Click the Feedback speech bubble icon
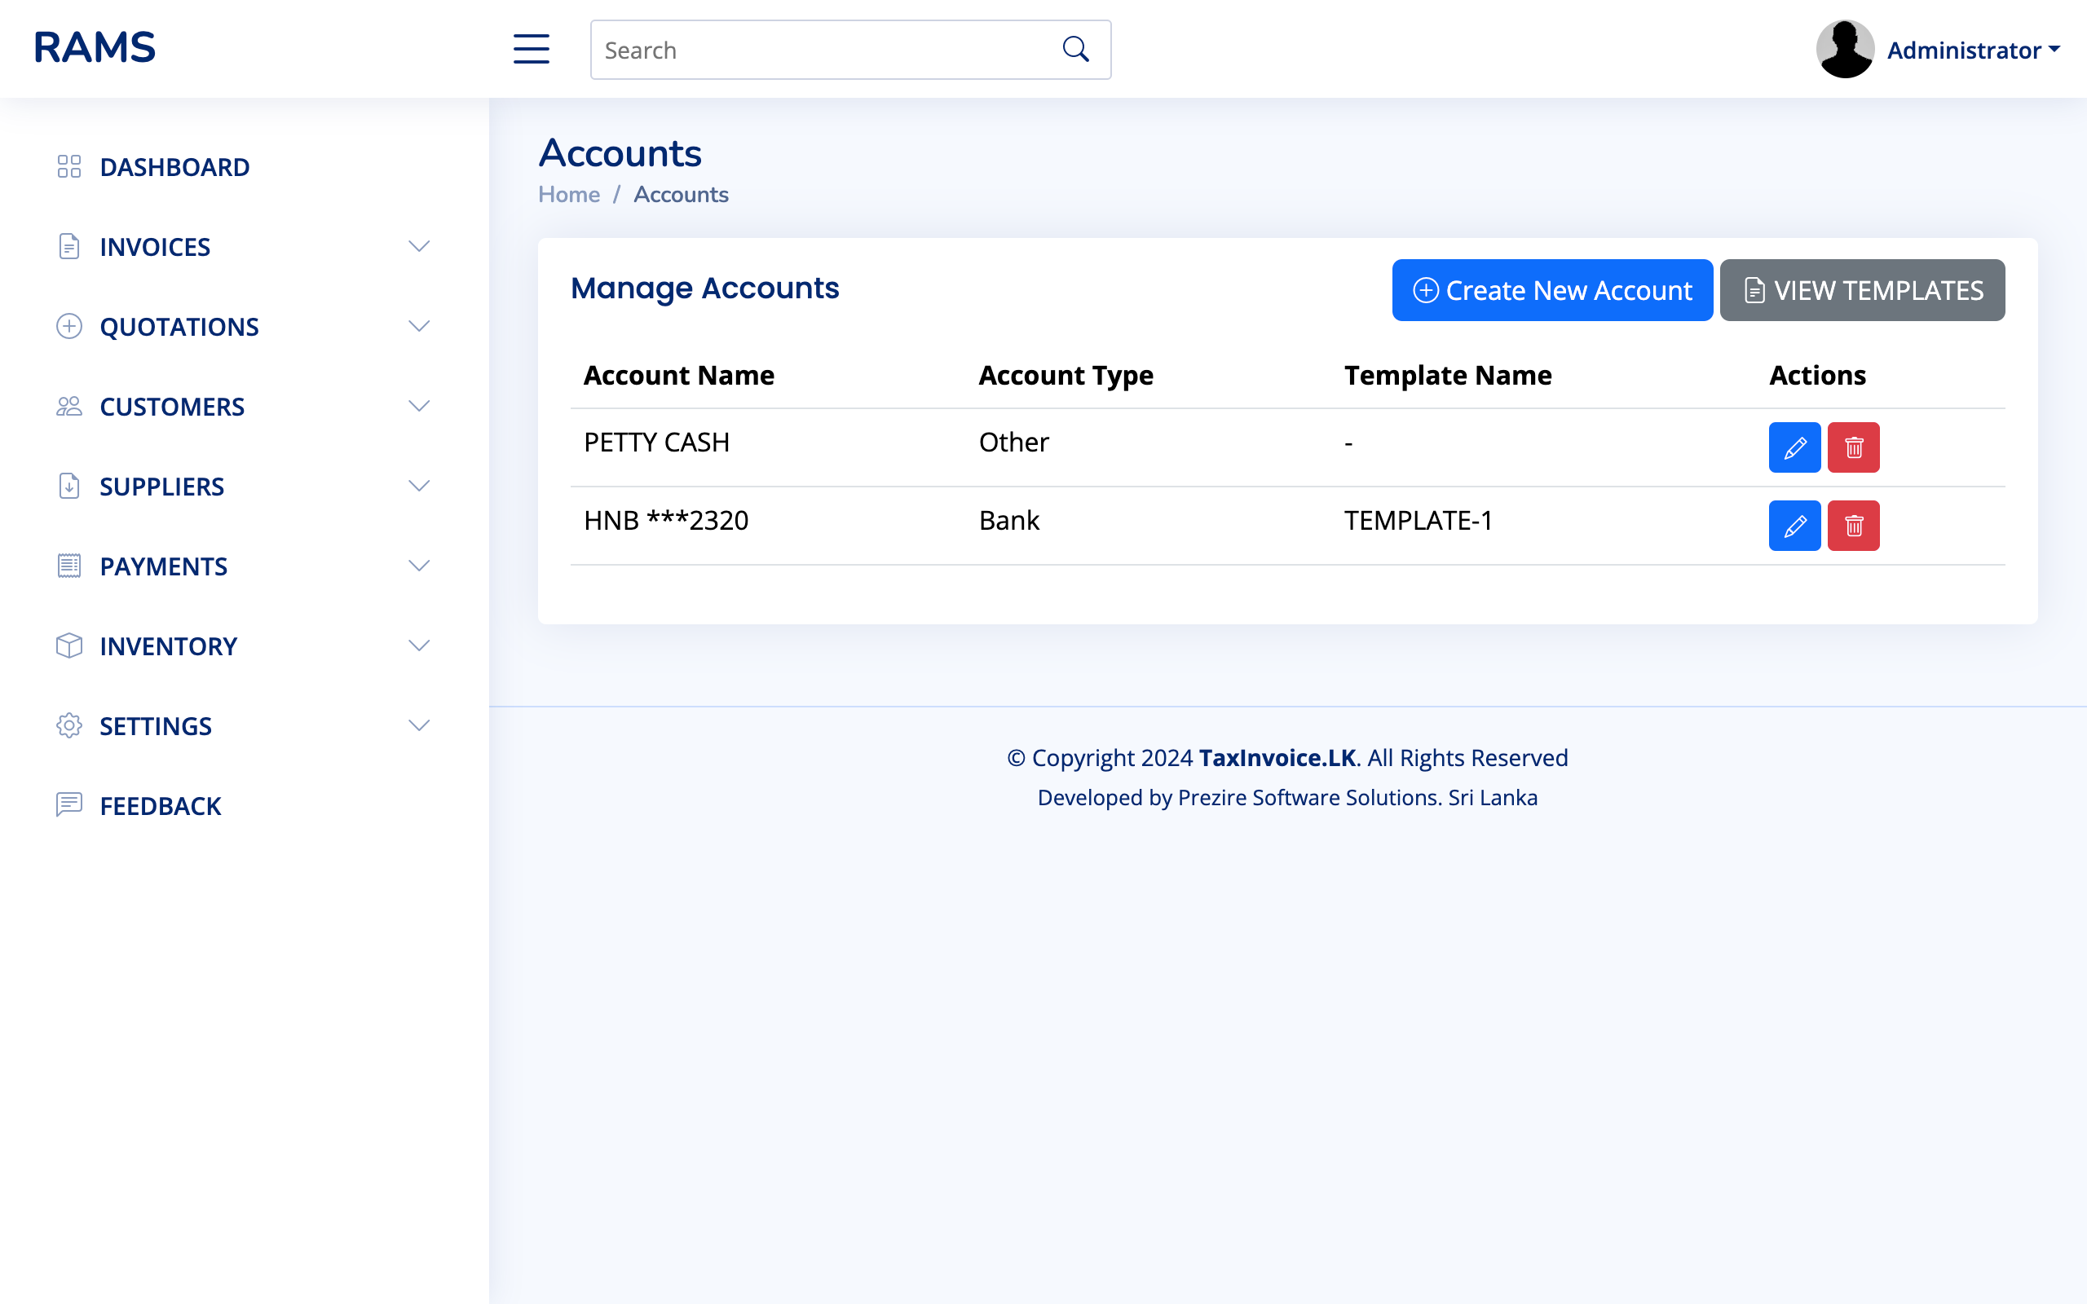 (x=69, y=804)
